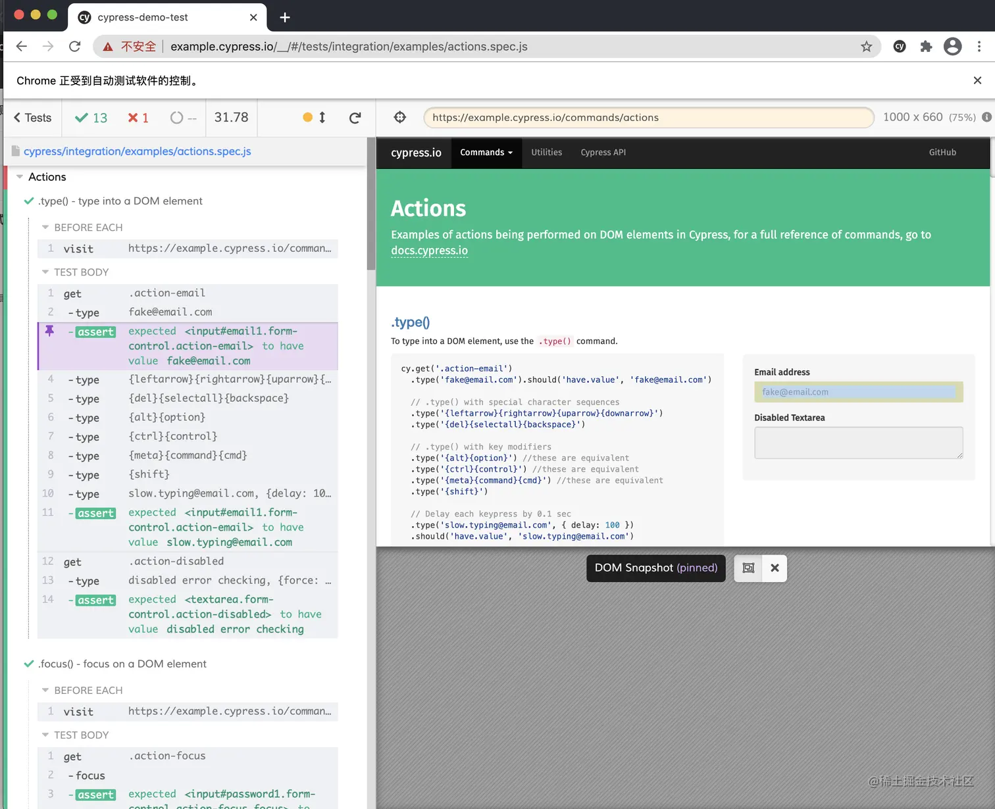Close the pinned DOM Snapshot with X
The image size is (995, 809).
pyautogui.click(x=775, y=568)
